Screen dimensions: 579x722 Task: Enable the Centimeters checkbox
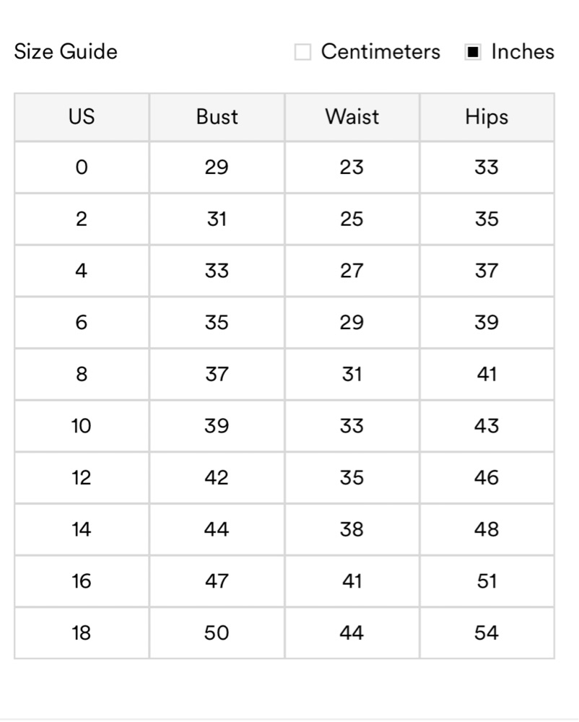pyautogui.click(x=303, y=52)
